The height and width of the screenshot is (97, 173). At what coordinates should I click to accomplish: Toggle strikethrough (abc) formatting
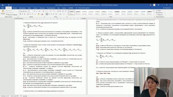(28, 14)
